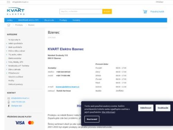Viewport: 173px width, 130px height.
Task: Click the bzenec@elektro-kvart.cz email link
Action: (67, 87)
